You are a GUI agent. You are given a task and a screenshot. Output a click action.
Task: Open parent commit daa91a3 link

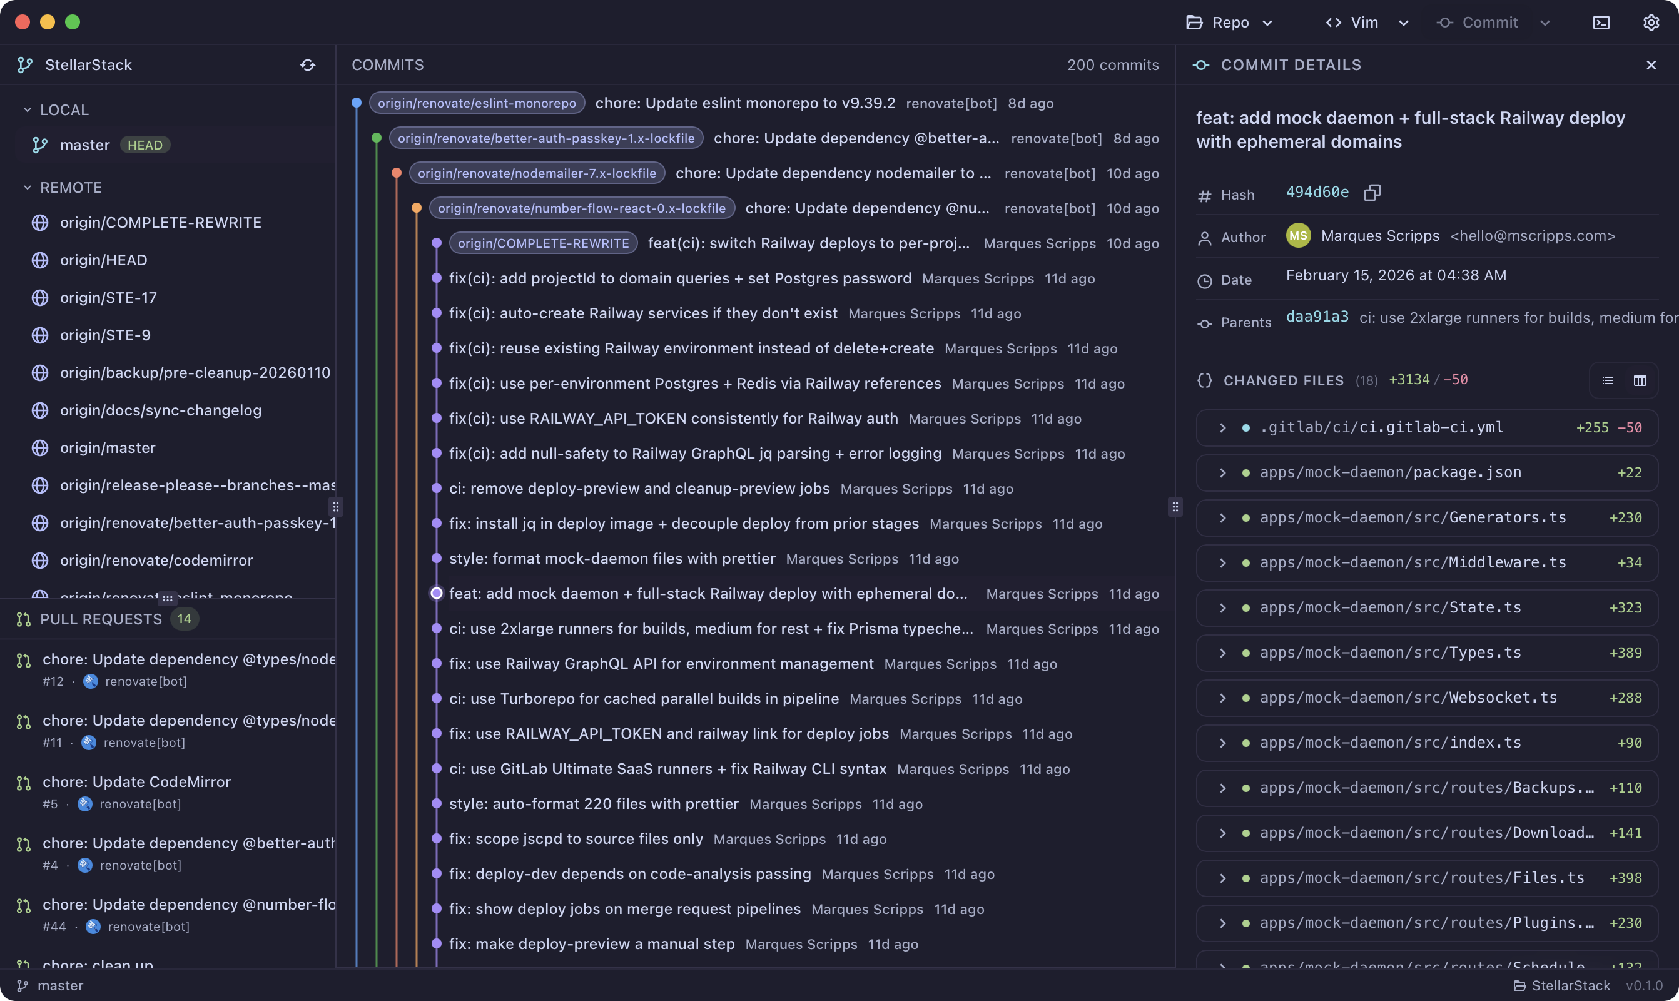(x=1317, y=317)
